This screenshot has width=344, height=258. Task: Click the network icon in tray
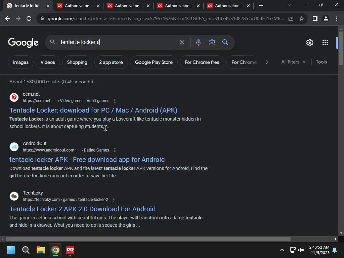(293, 250)
